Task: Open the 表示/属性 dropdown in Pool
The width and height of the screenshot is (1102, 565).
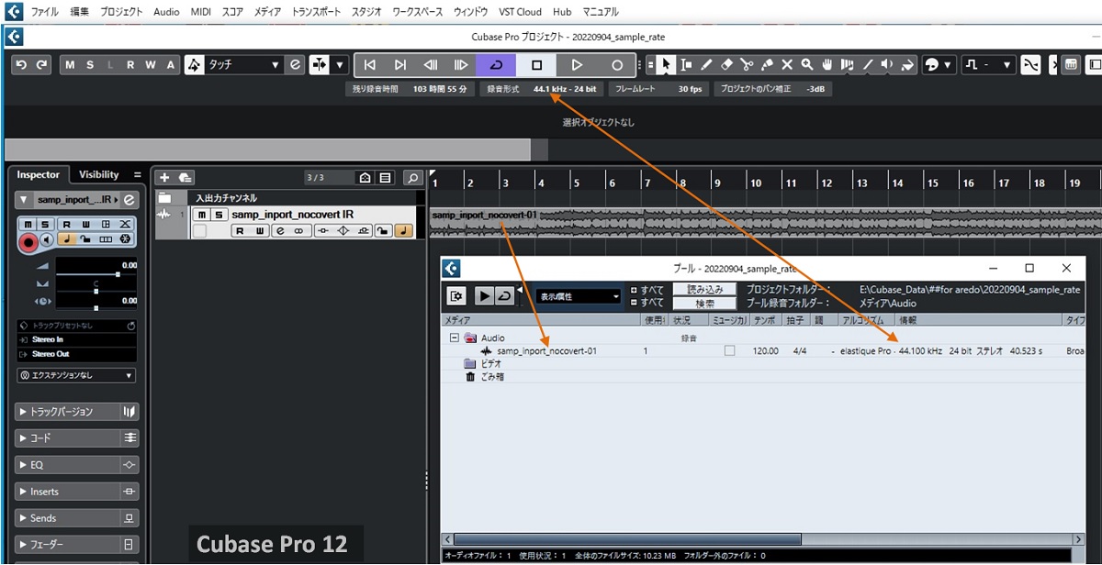Action: (x=579, y=296)
